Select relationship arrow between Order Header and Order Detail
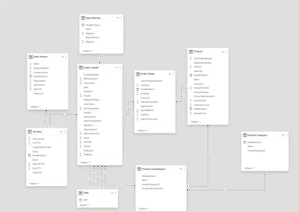 point(128,108)
